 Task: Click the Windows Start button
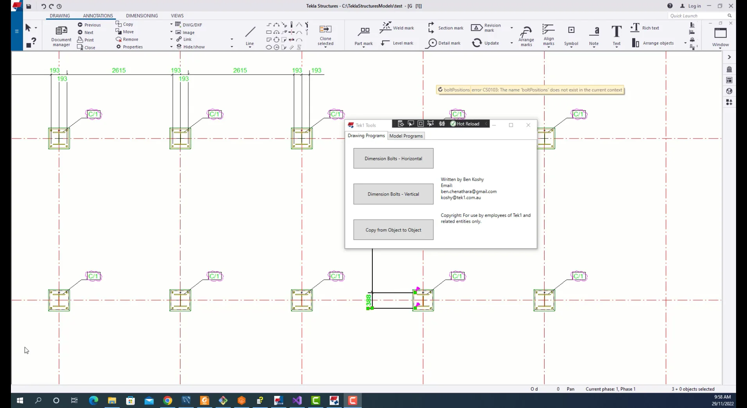click(x=20, y=401)
